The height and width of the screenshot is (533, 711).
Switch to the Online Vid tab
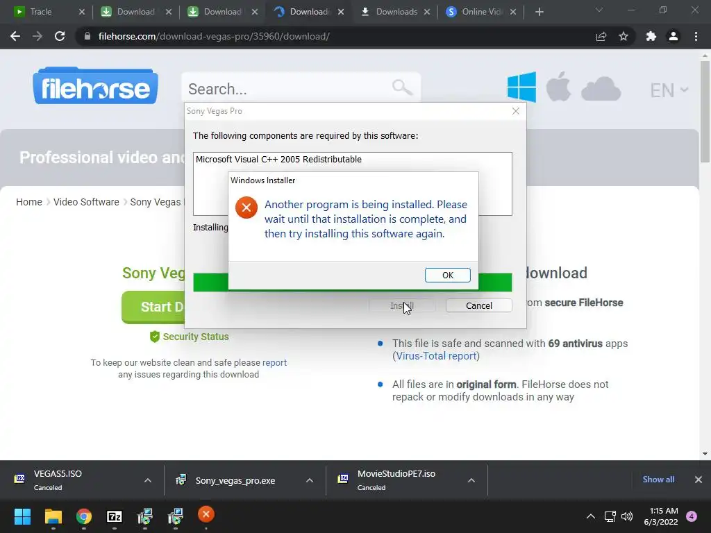(x=482, y=12)
